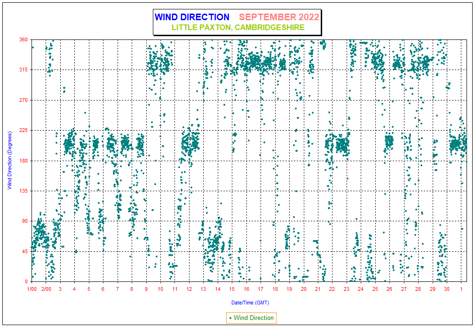Click the 0 y-axis value

click(26, 281)
